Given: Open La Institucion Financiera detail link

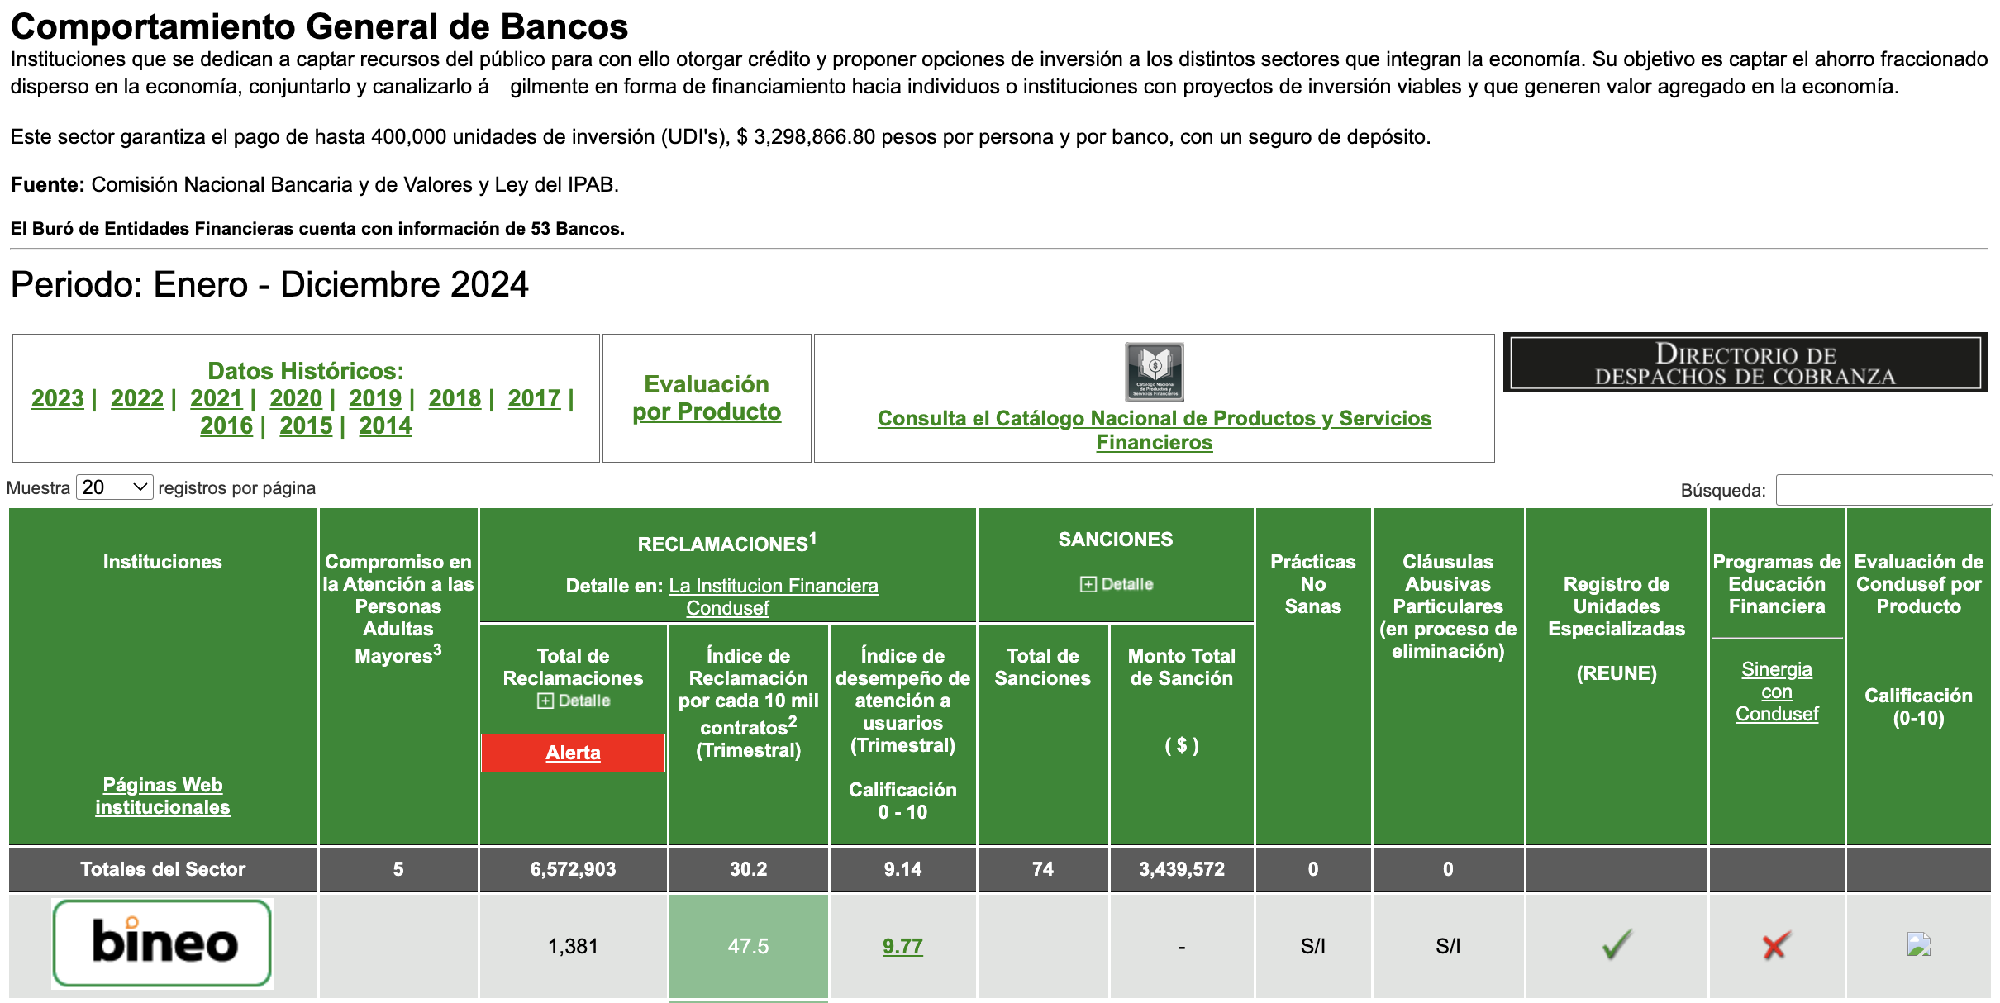Looking at the screenshot, I should click(x=774, y=586).
